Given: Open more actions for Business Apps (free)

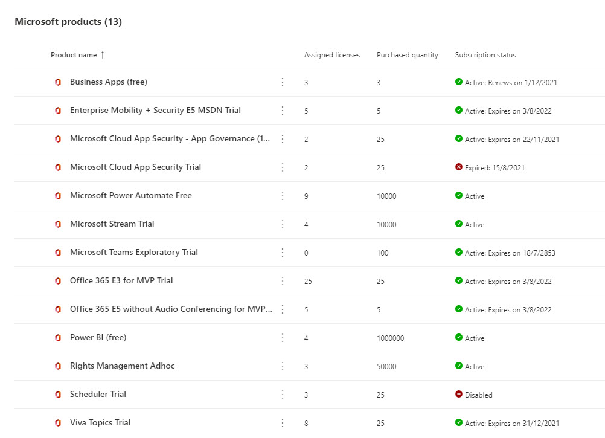Looking at the screenshot, I should pos(283,82).
